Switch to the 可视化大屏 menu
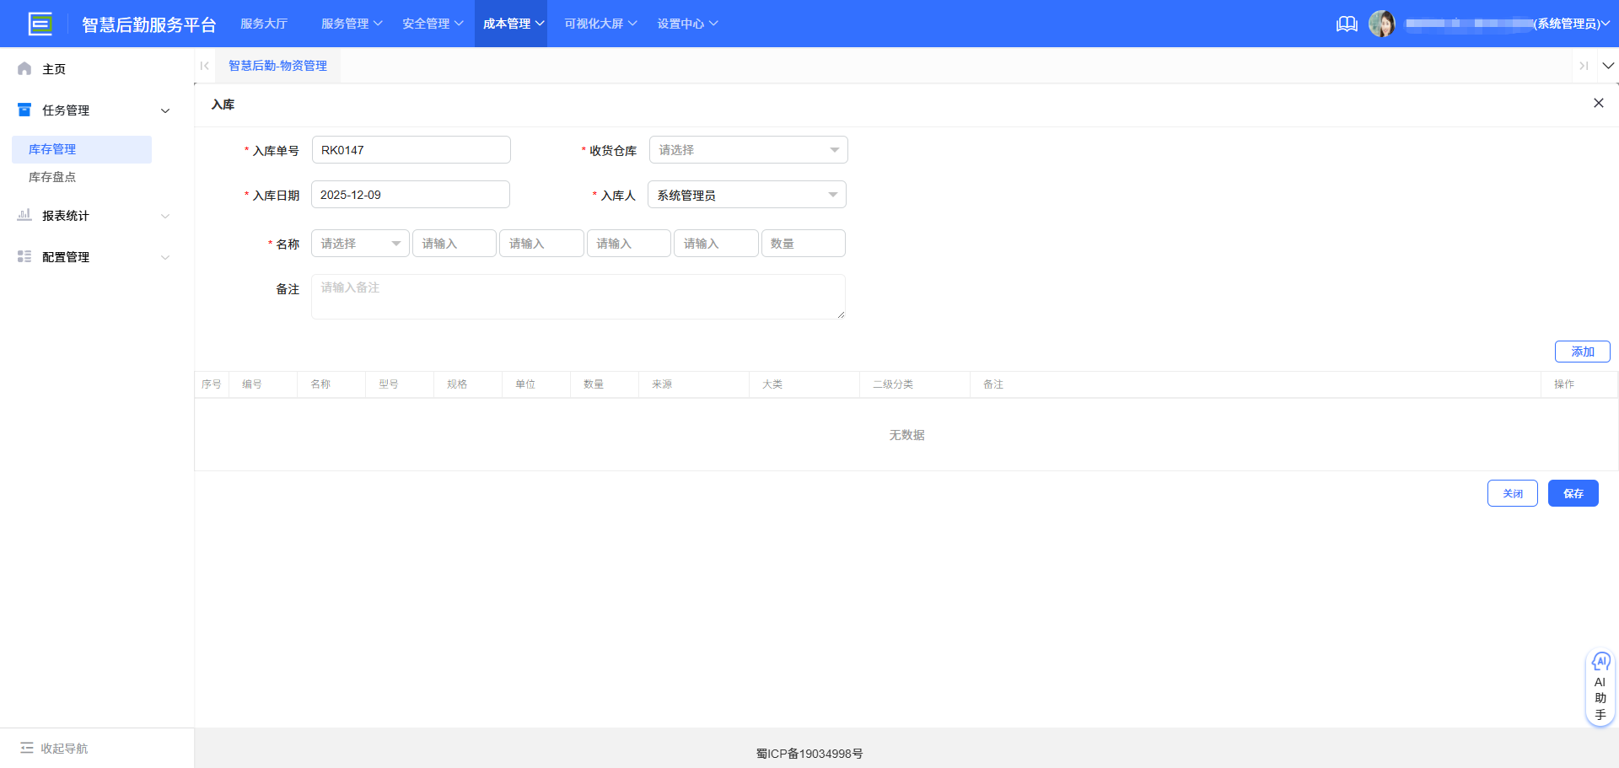The height and width of the screenshot is (768, 1619). click(593, 24)
